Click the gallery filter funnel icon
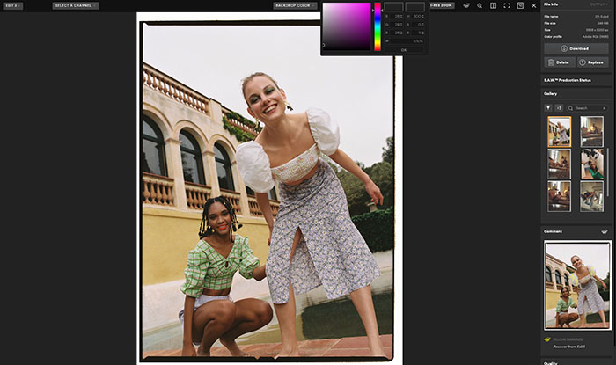Screen dimensions: 616x365 point(548,107)
